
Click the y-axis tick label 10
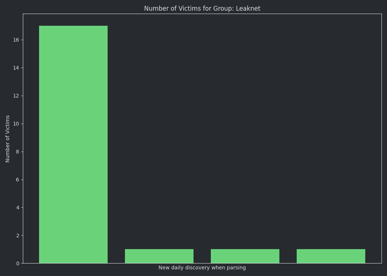(16, 124)
